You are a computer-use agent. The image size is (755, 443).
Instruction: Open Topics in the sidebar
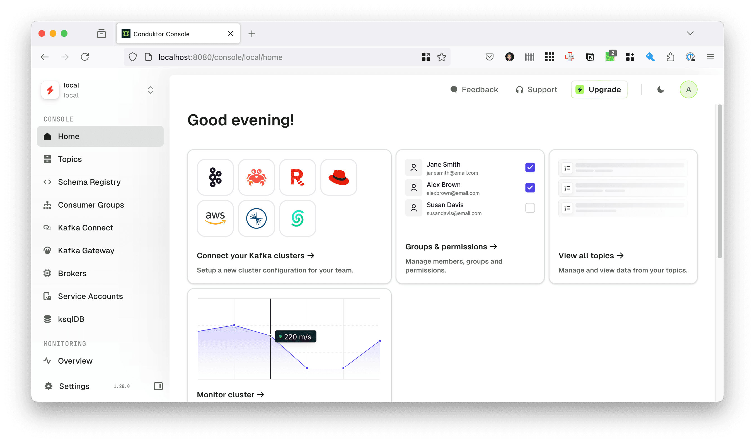(100, 159)
